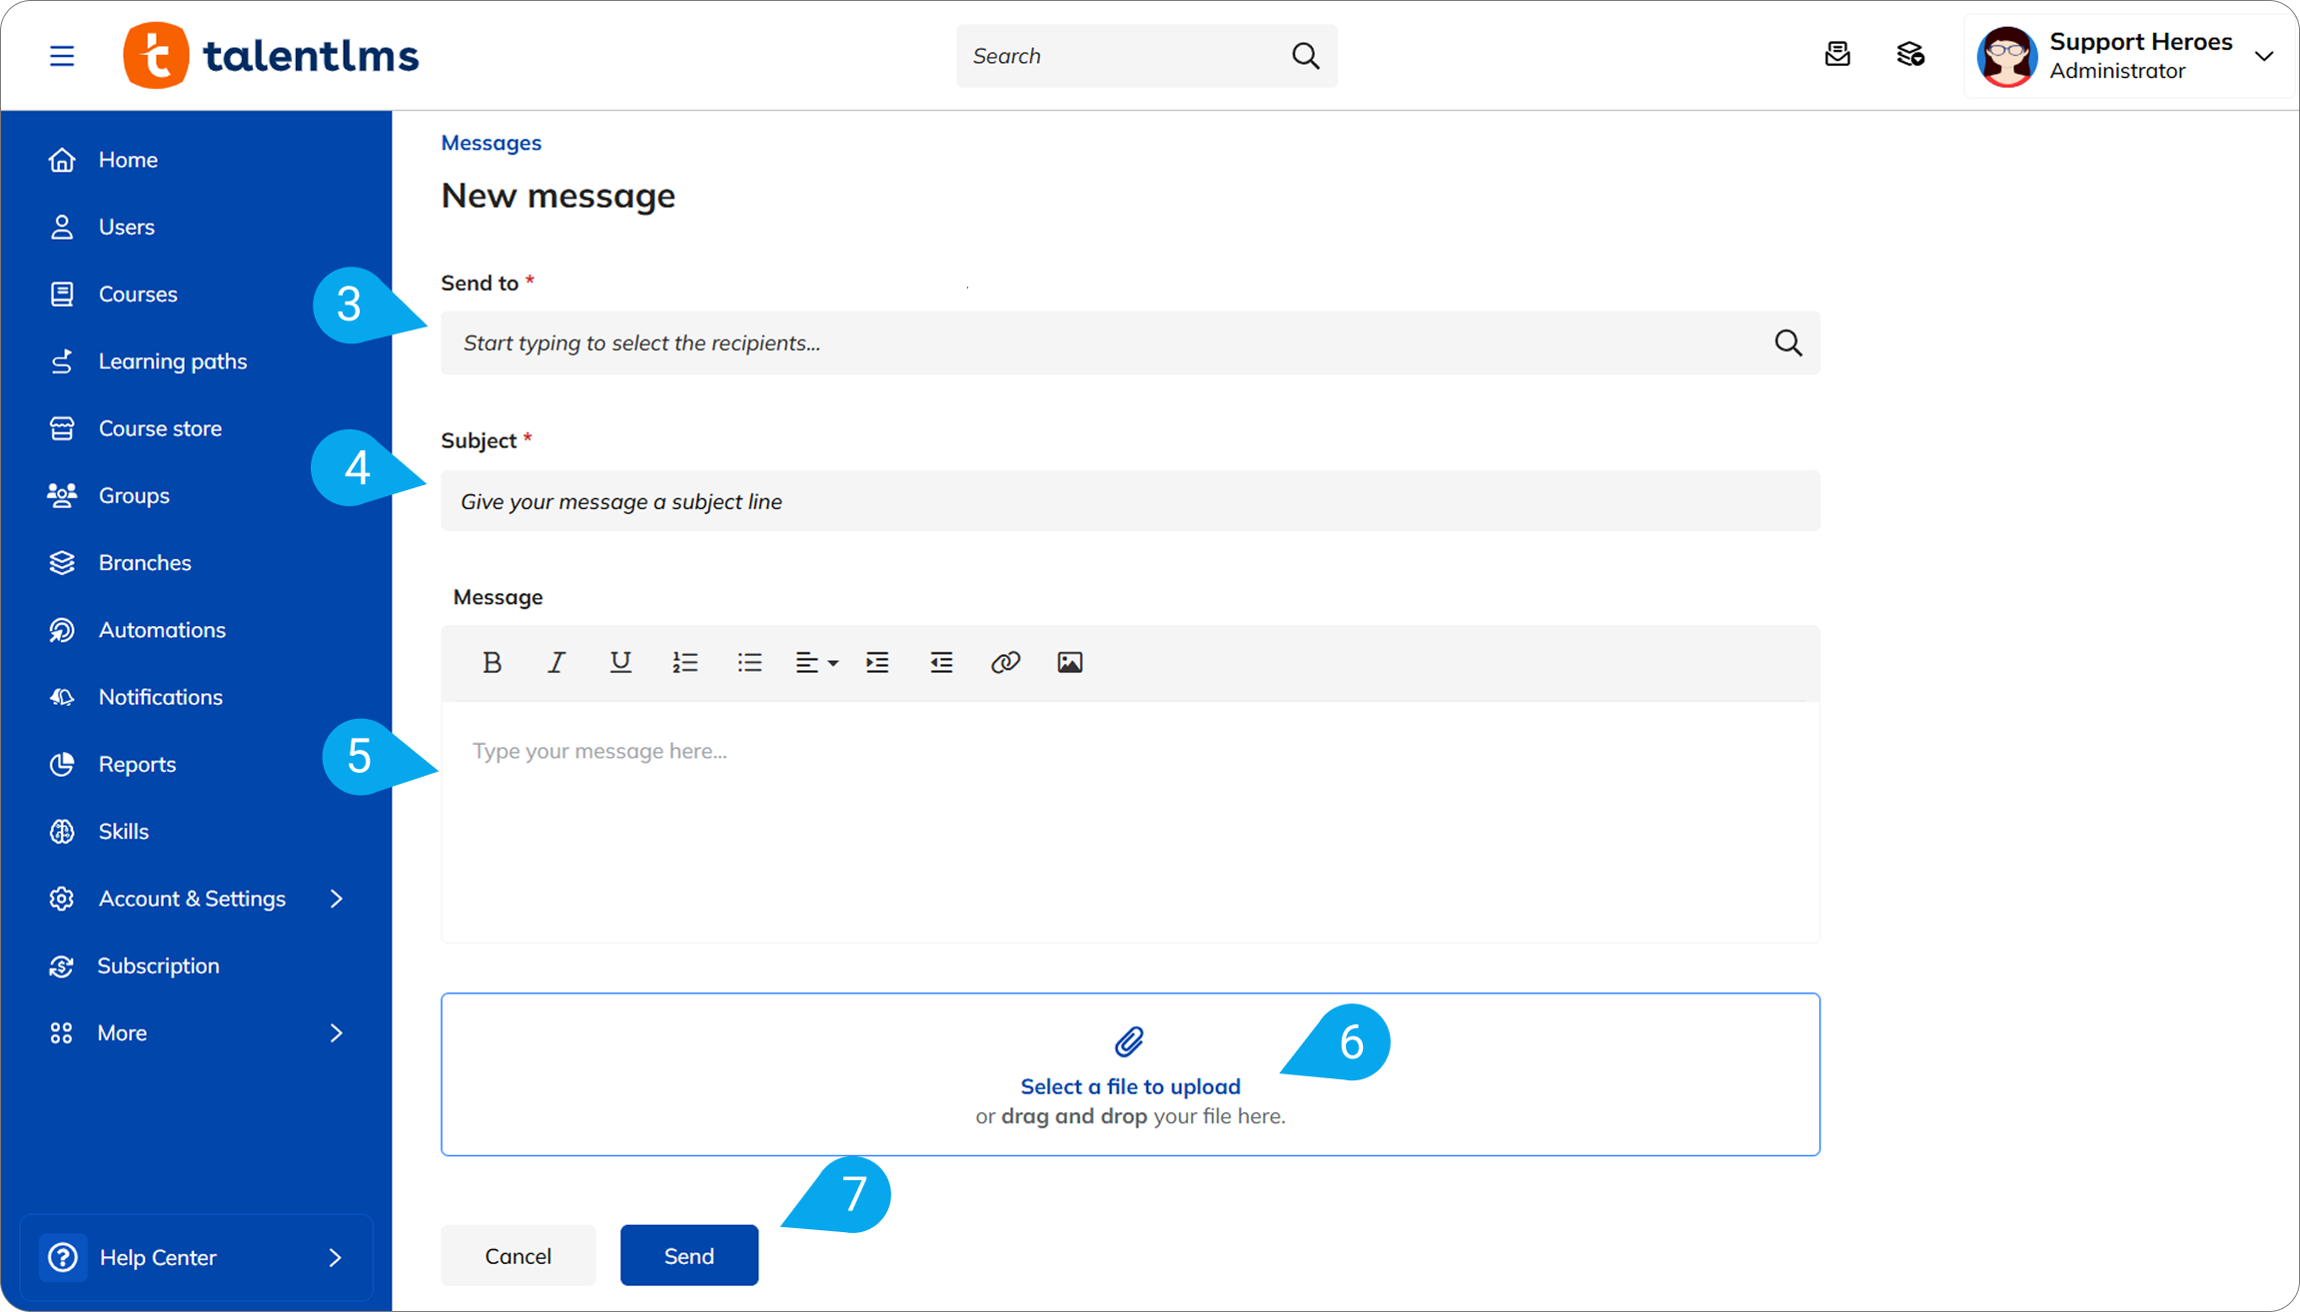Toggle the hamburger sidebar menu
Viewport: 2300px width, 1312px height.
coord(62,56)
